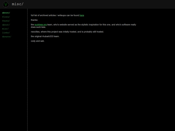The height and width of the screenshot is (131, 175).
Task: Click the 'cody and seb.' line
Action: pos(38,41)
